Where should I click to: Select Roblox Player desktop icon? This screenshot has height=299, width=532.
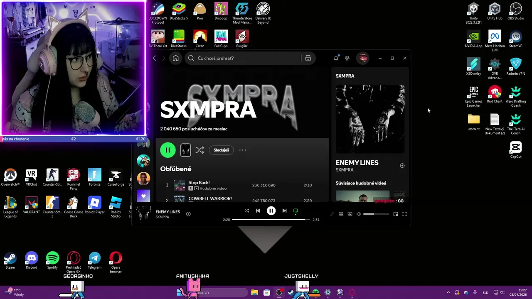[x=94, y=206]
